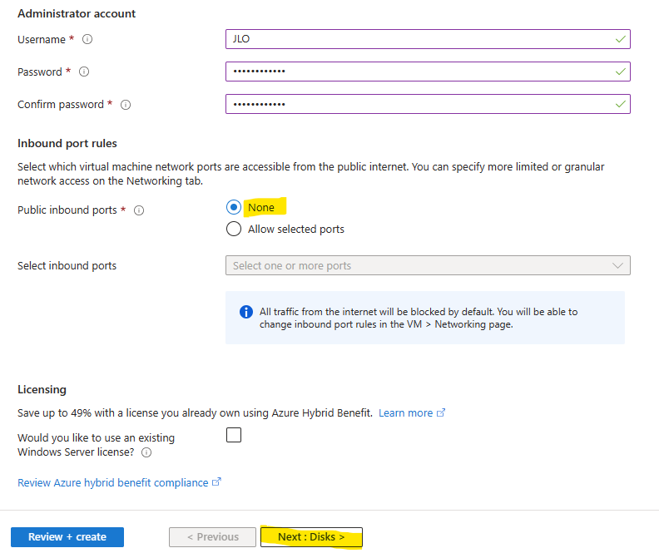Screen dimensions: 659x553
Task: Go to Next : Disks step
Action: click(x=311, y=537)
